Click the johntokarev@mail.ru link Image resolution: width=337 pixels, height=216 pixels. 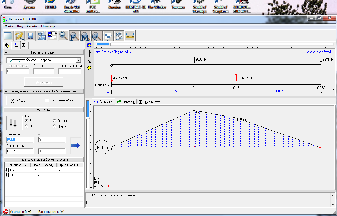(321, 52)
